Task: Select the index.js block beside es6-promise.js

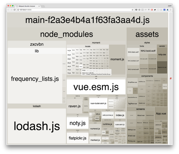Action: point(120,115)
